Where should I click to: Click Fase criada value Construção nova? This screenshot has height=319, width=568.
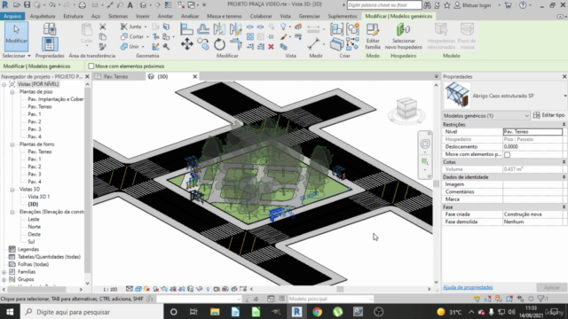click(532, 214)
